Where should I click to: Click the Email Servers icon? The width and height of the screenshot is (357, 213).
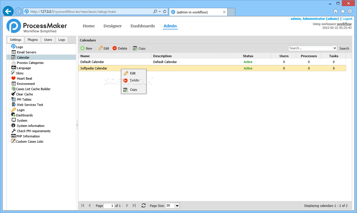tap(13, 52)
